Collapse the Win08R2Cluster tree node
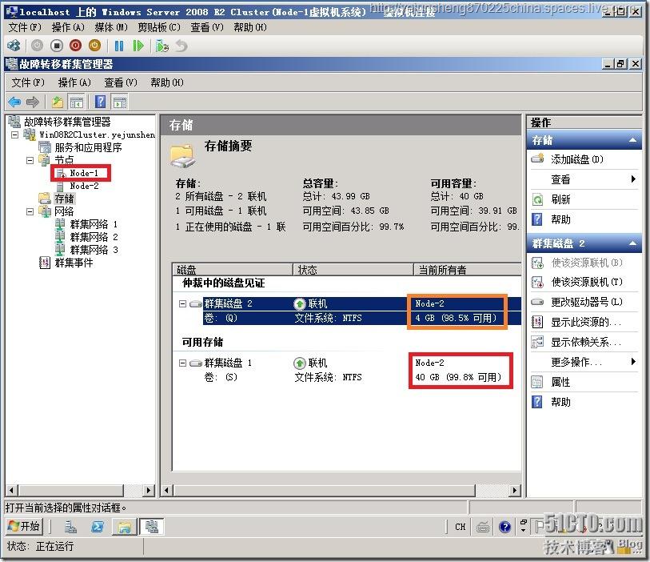This screenshot has width=650, height=562. click(x=14, y=135)
